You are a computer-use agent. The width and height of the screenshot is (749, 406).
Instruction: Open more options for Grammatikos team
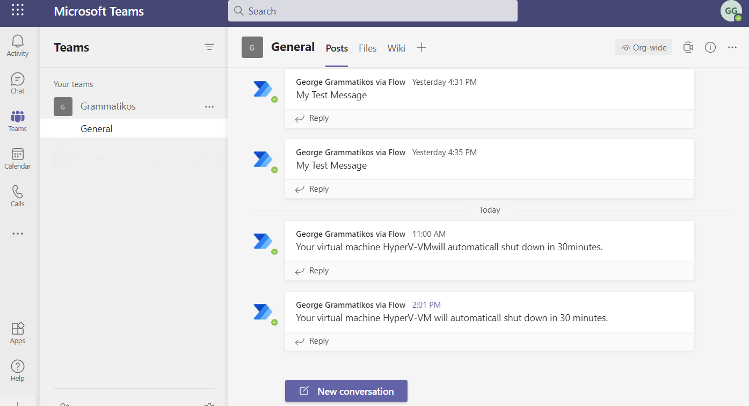[x=209, y=107]
